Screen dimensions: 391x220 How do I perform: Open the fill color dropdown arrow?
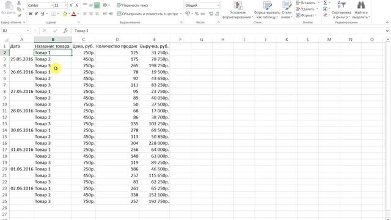click(x=69, y=14)
